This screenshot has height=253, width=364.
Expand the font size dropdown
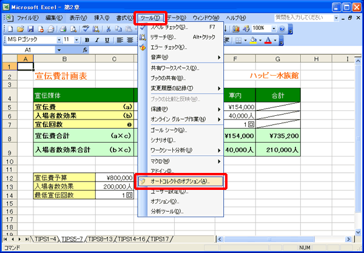click(x=76, y=40)
